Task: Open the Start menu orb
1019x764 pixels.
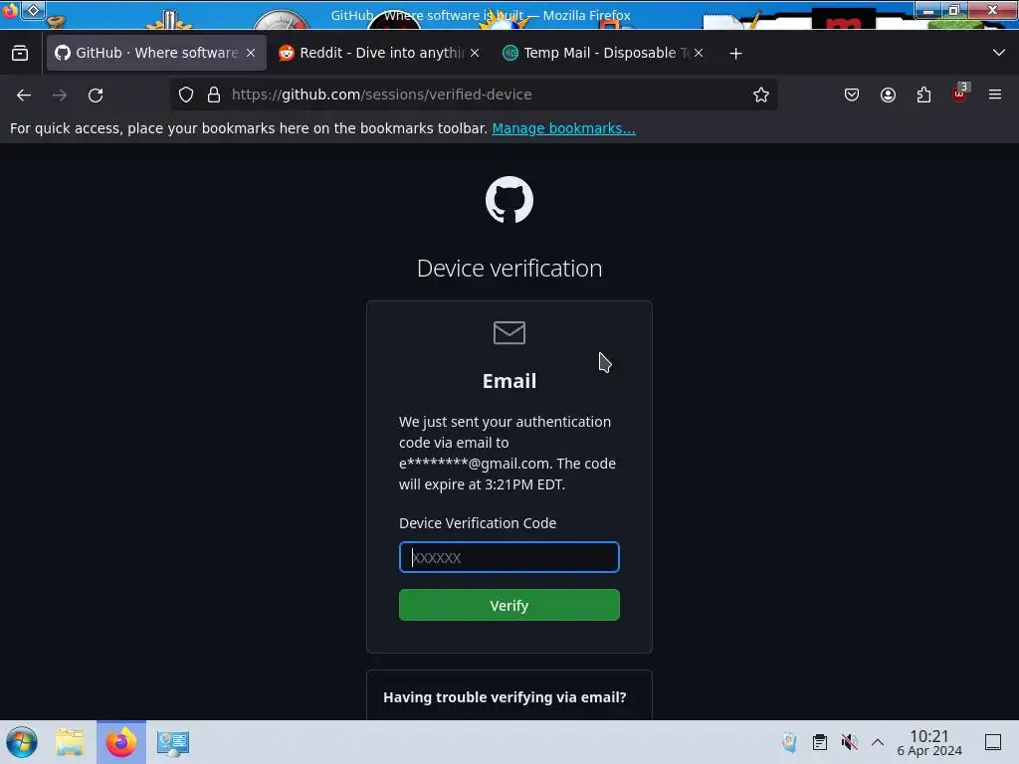Action: point(22,742)
